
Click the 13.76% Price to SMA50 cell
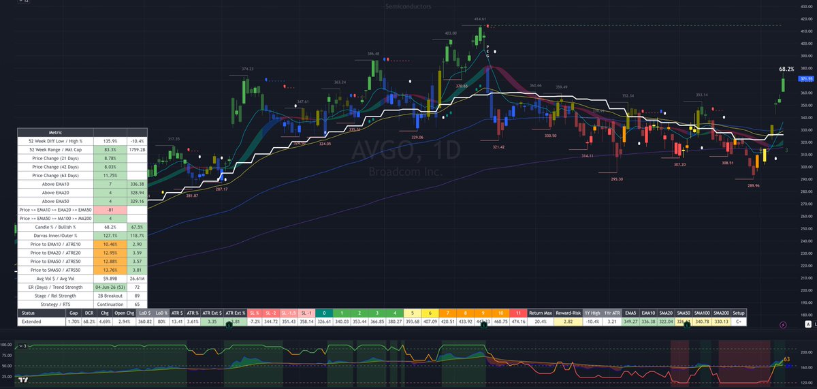pos(110,270)
